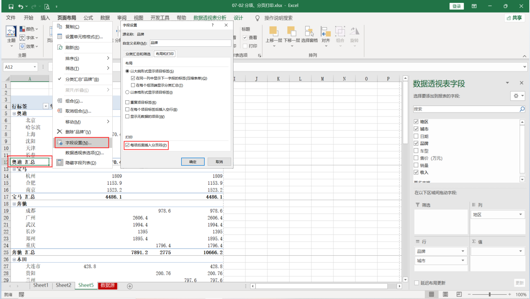Viewport: 530px width, 299px height.
Task: Expand the formula bar
Action: (x=524, y=67)
